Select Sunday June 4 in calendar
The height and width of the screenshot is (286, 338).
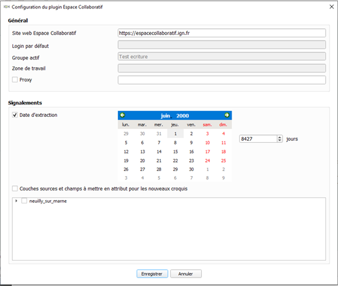(224, 134)
